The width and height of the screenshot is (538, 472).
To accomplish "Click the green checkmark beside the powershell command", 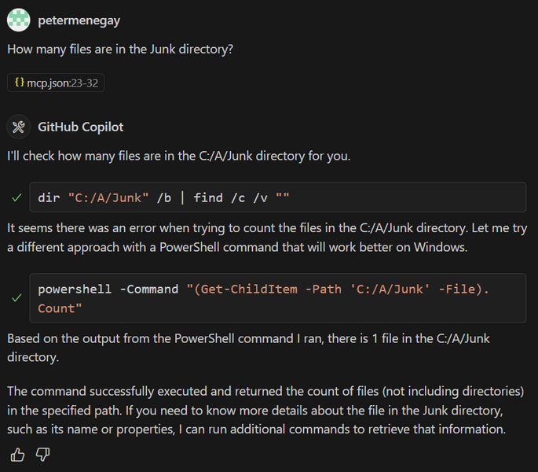I will [16, 297].
